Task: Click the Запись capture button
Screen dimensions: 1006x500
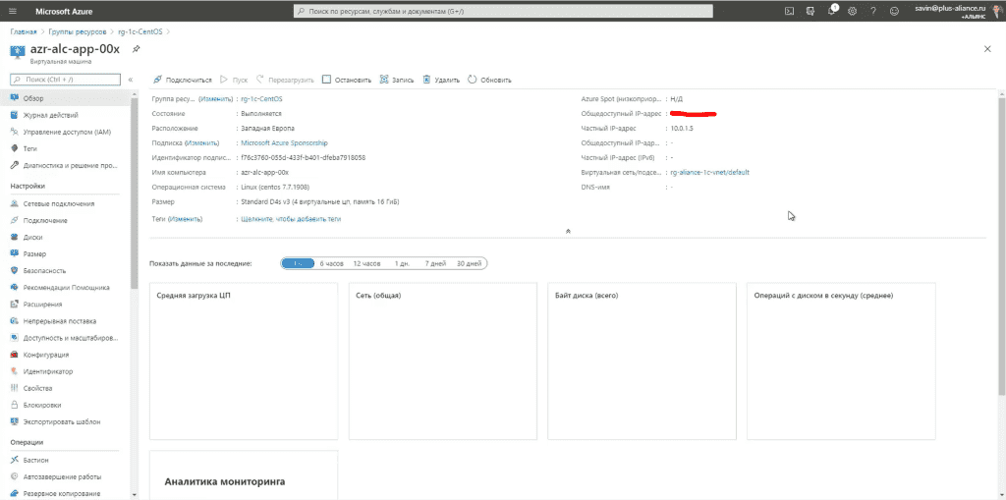Action: 397,81
